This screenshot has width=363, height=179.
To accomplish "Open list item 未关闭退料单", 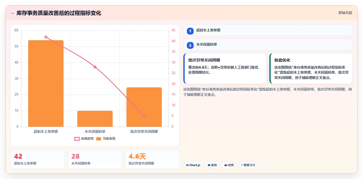I will point(268,44).
